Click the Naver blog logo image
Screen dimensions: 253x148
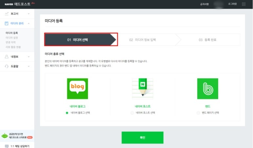pyautogui.click(x=78, y=89)
